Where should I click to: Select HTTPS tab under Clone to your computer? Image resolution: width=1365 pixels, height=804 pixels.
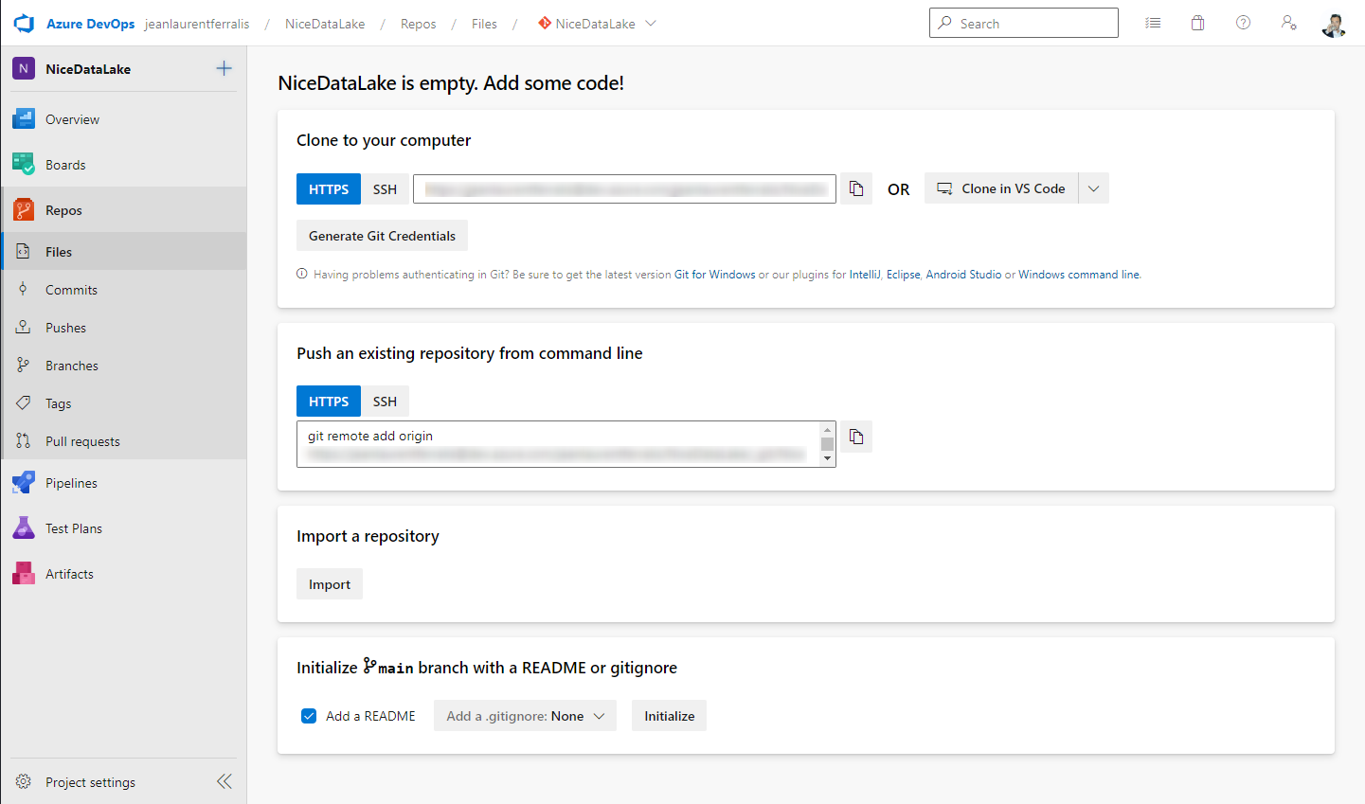click(329, 189)
